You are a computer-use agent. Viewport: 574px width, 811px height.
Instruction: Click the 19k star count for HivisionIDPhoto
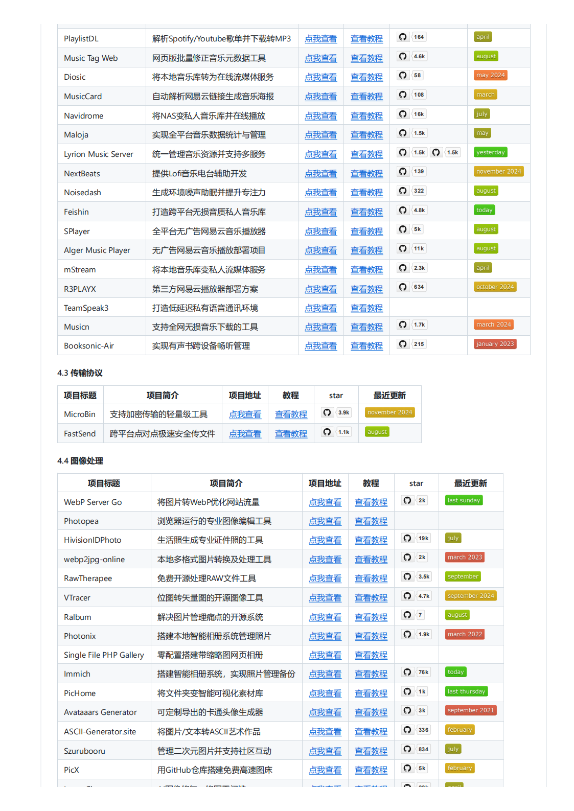pyautogui.click(x=424, y=538)
